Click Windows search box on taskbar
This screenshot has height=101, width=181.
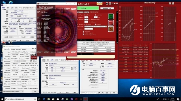click(21, 99)
